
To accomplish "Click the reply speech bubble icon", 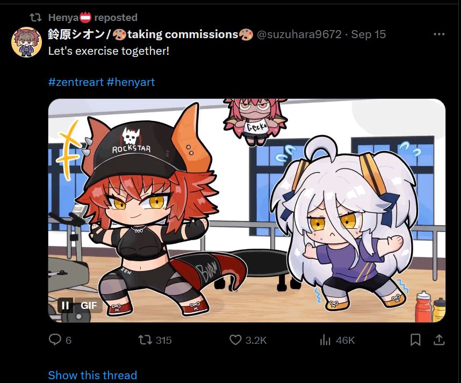I will click(55, 340).
